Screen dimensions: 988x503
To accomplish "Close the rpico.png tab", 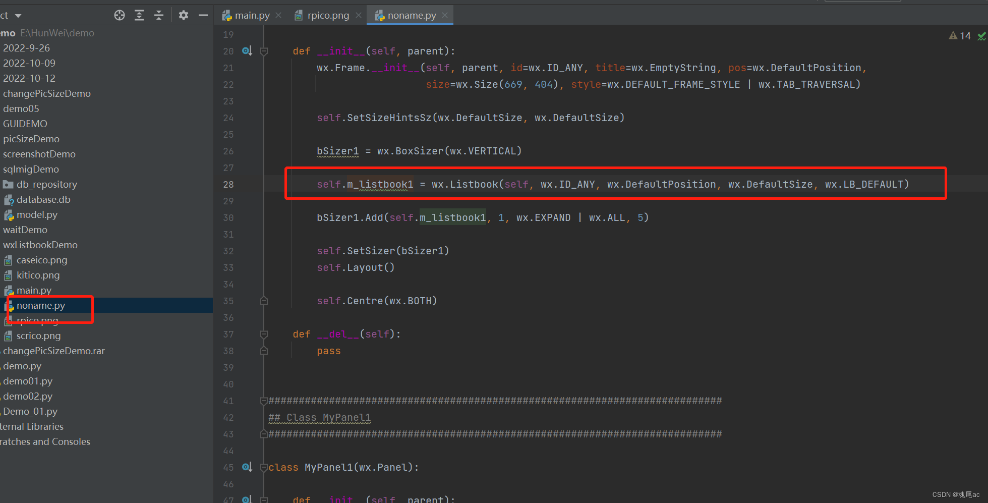I will tap(359, 15).
